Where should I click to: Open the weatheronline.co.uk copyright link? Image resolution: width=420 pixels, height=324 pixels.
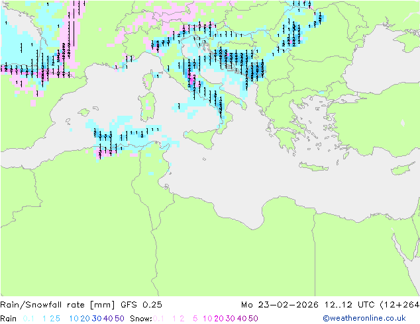364,318
